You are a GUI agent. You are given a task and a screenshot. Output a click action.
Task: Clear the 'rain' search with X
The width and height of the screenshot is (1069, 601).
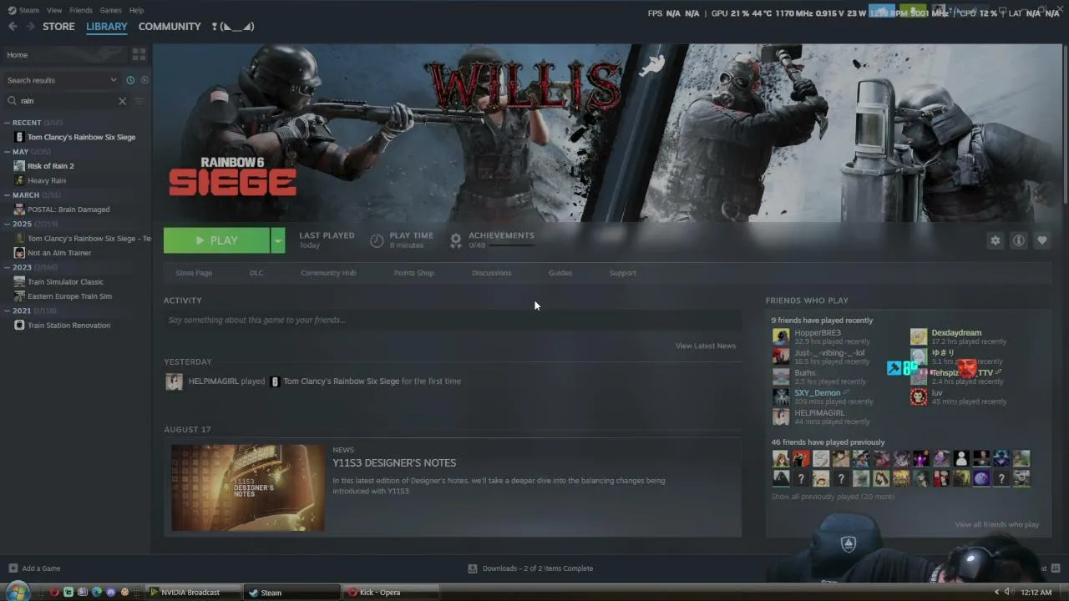pyautogui.click(x=122, y=101)
